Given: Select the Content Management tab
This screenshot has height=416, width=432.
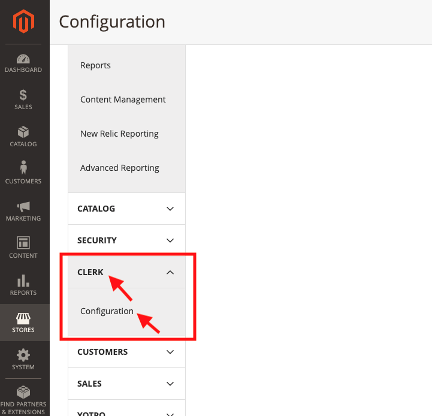Looking at the screenshot, I should [x=123, y=100].
